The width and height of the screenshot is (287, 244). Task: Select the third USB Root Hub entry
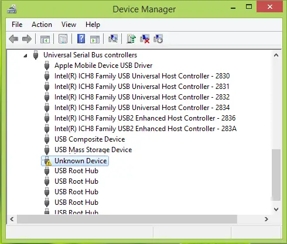pos(76,192)
